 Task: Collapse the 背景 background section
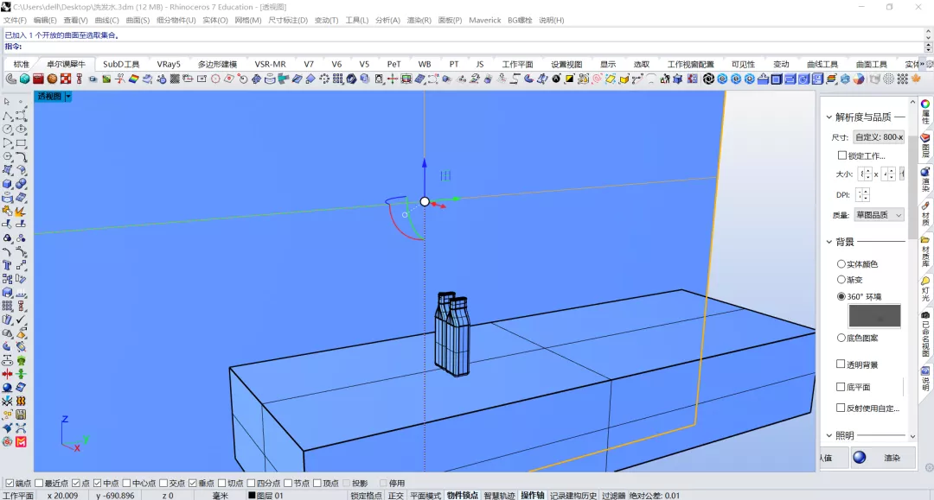click(x=829, y=242)
